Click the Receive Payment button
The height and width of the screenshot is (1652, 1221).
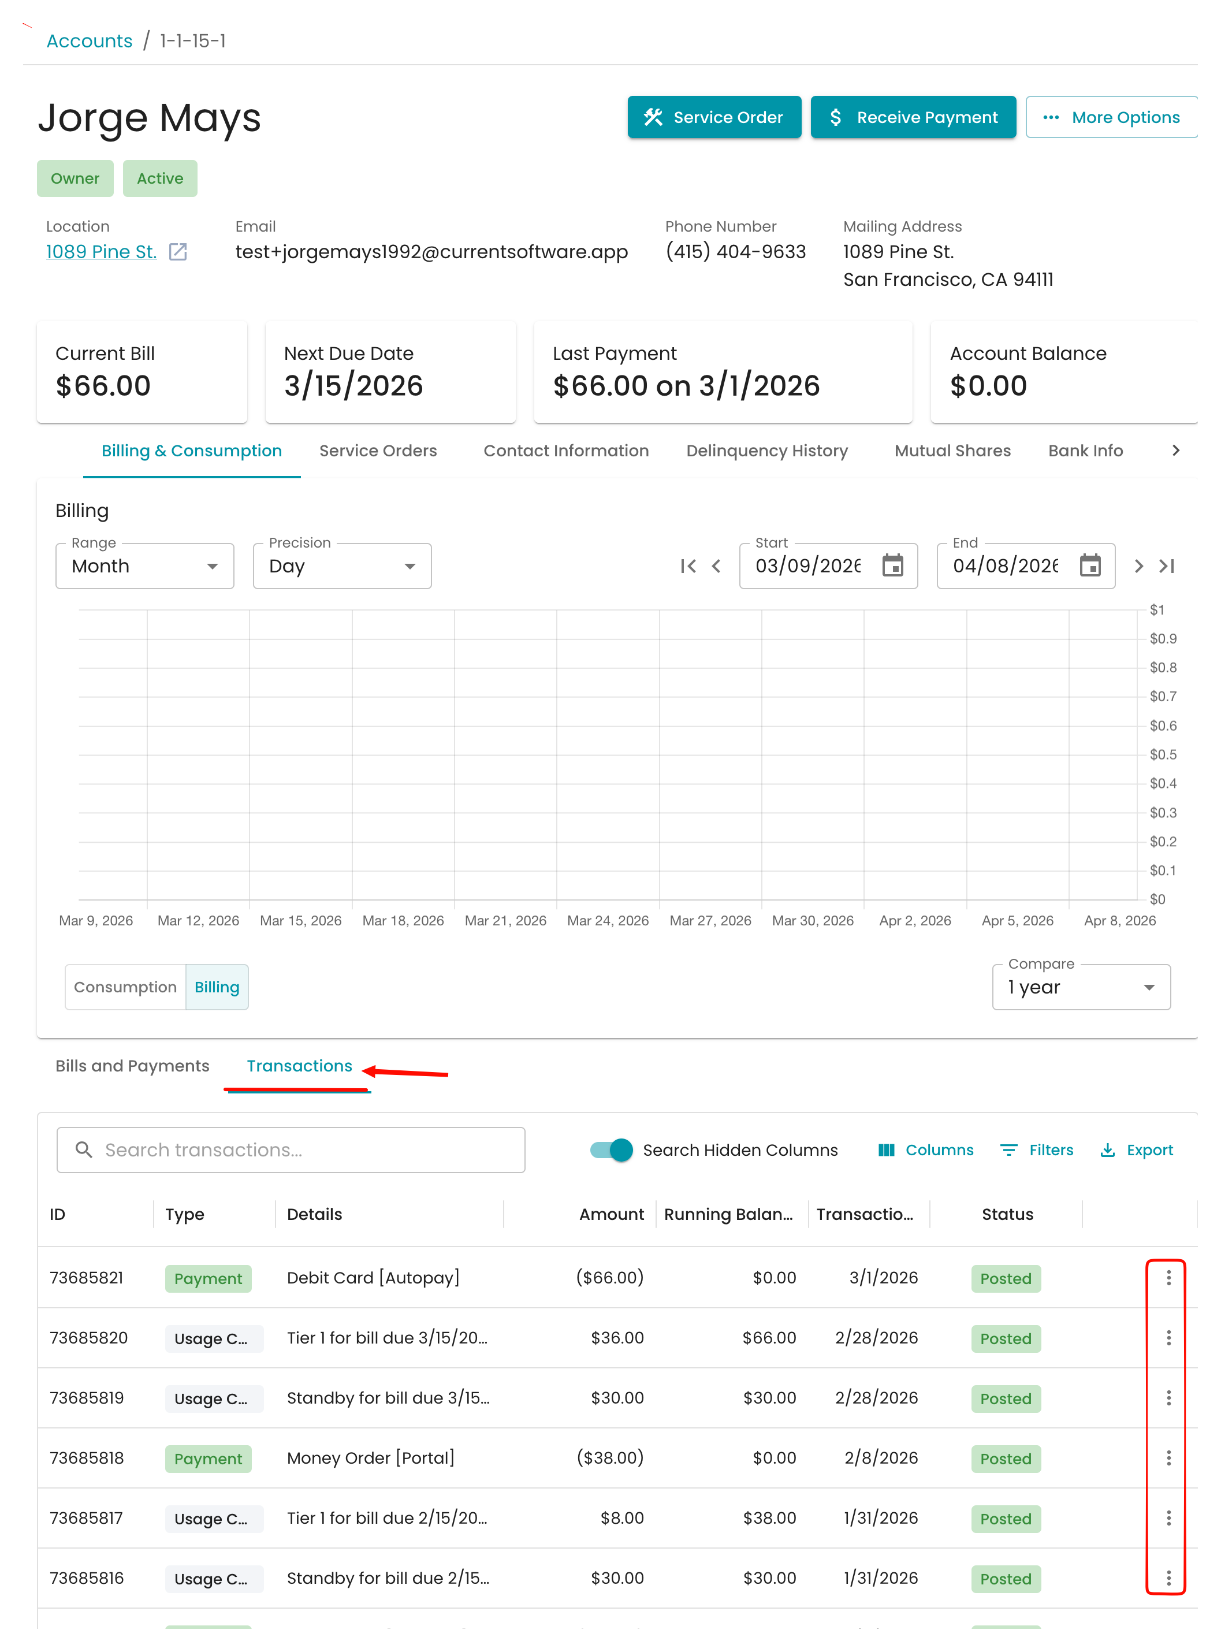click(x=913, y=117)
